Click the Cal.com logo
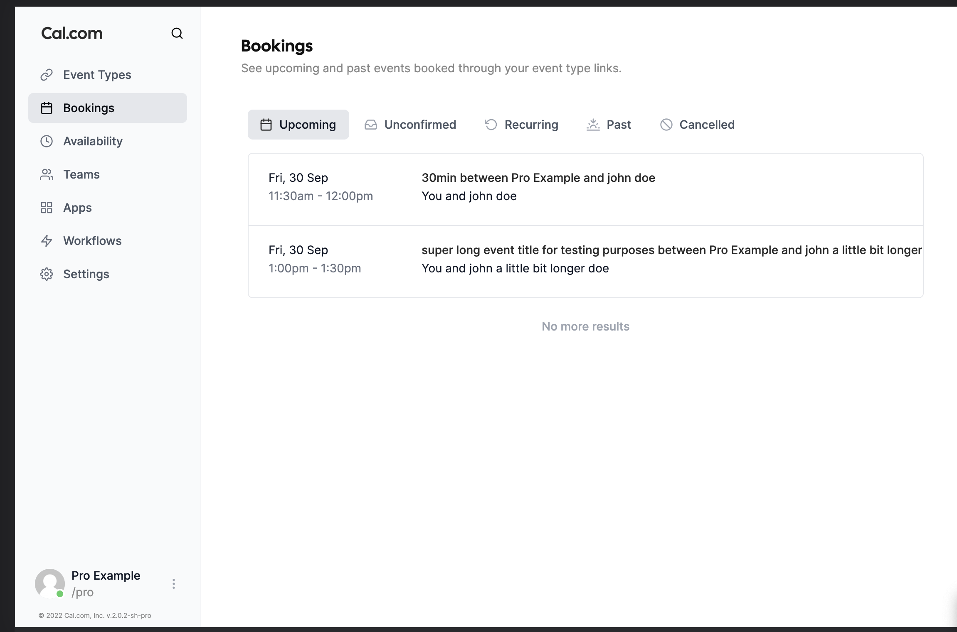The image size is (957, 632). (72, 33)
